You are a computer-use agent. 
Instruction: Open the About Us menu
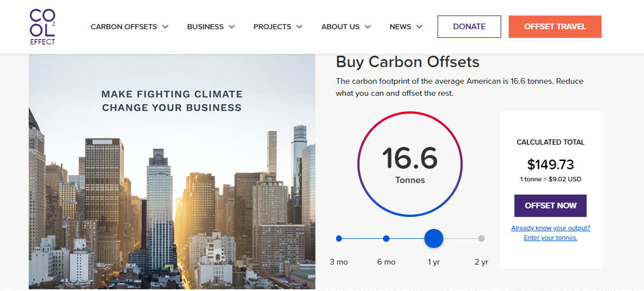(x=341, y=27)
